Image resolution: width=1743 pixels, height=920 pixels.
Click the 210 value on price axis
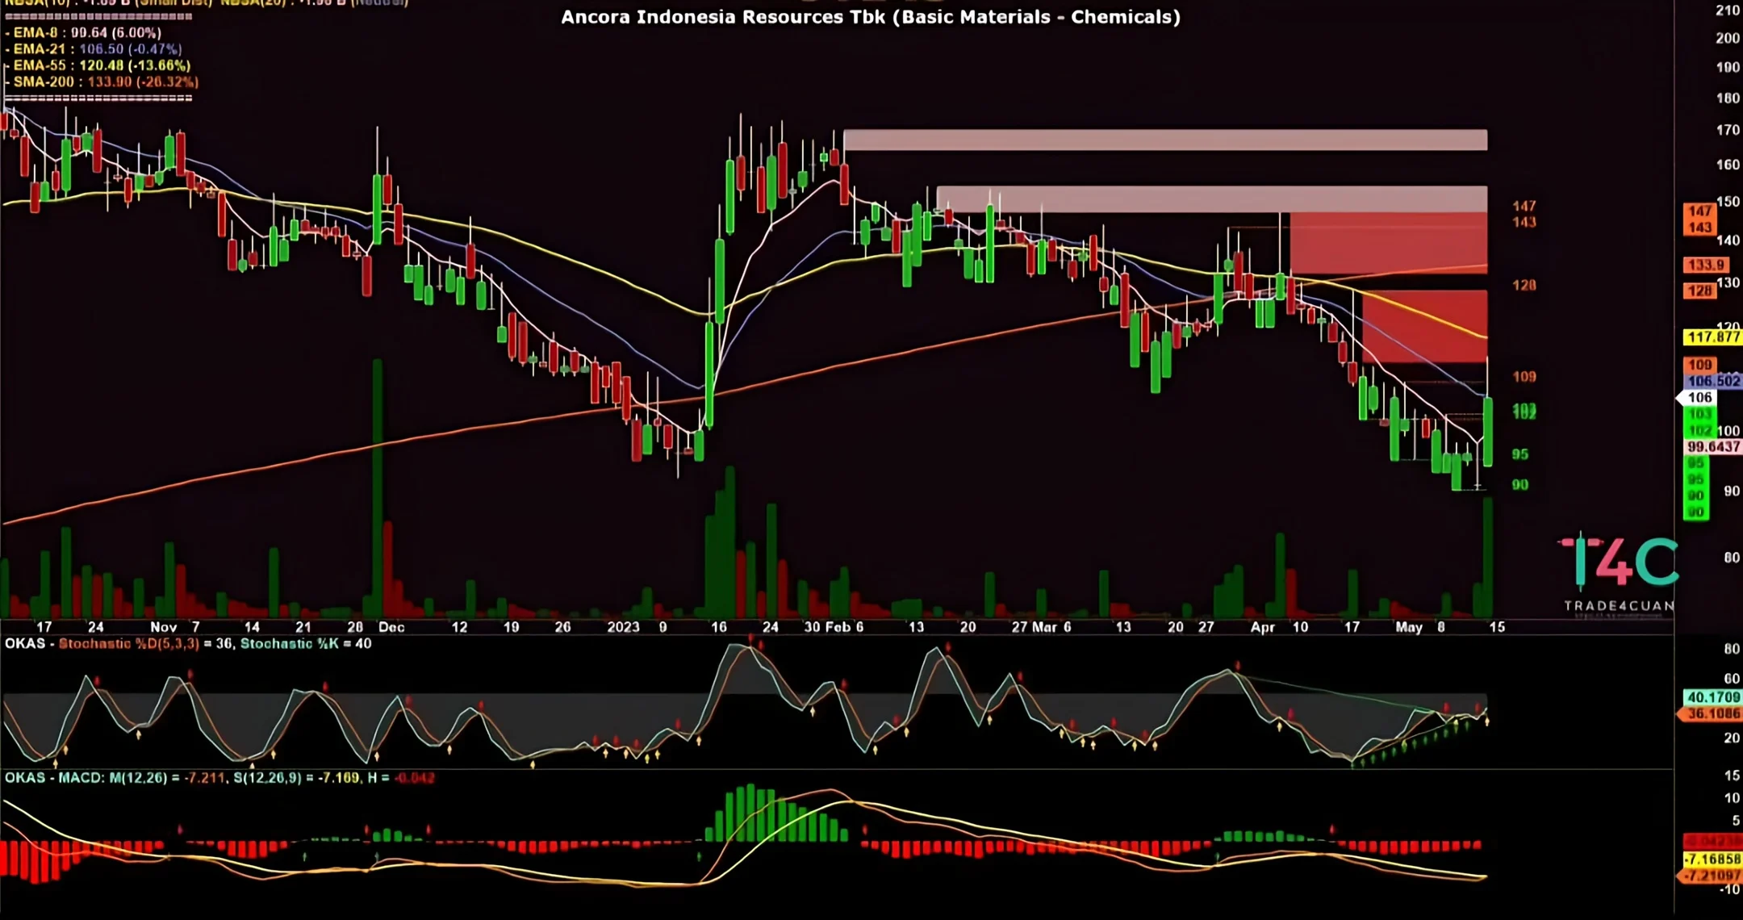click(x=1728, y=10)
